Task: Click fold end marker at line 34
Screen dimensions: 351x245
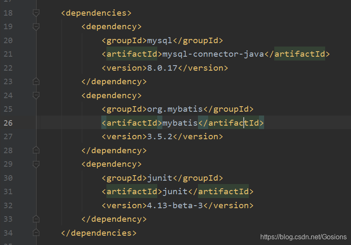Action: (36, 233)
